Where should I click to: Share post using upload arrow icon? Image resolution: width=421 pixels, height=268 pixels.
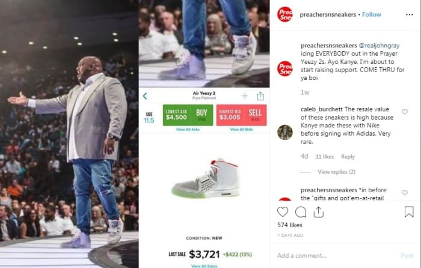318,212
